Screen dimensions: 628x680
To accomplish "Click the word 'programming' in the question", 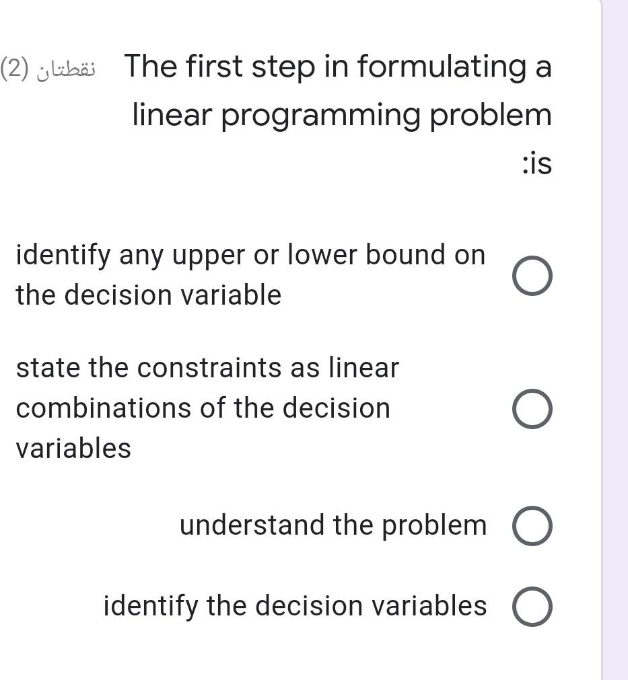I will pos(321,116).
